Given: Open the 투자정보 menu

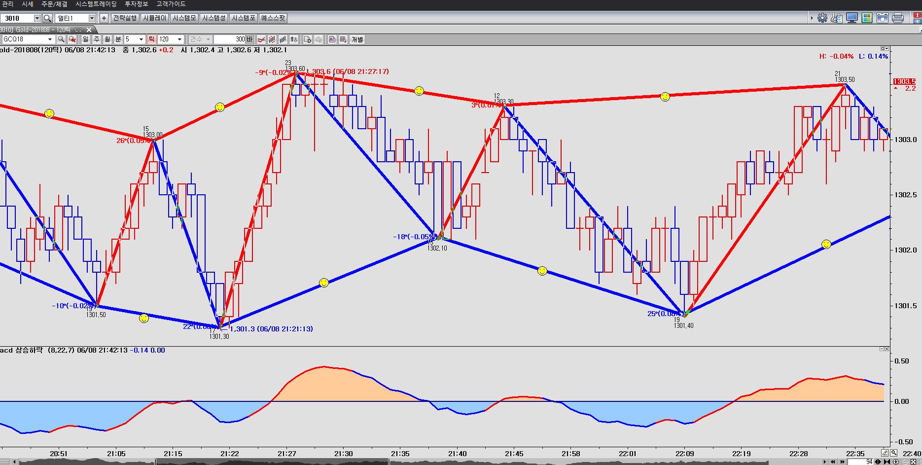Looking at the screenshot, I should [137, 4].
